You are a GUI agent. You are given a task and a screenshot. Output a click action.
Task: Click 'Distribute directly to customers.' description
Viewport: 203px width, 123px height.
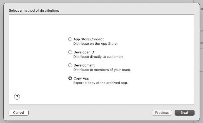coord(99,57)
